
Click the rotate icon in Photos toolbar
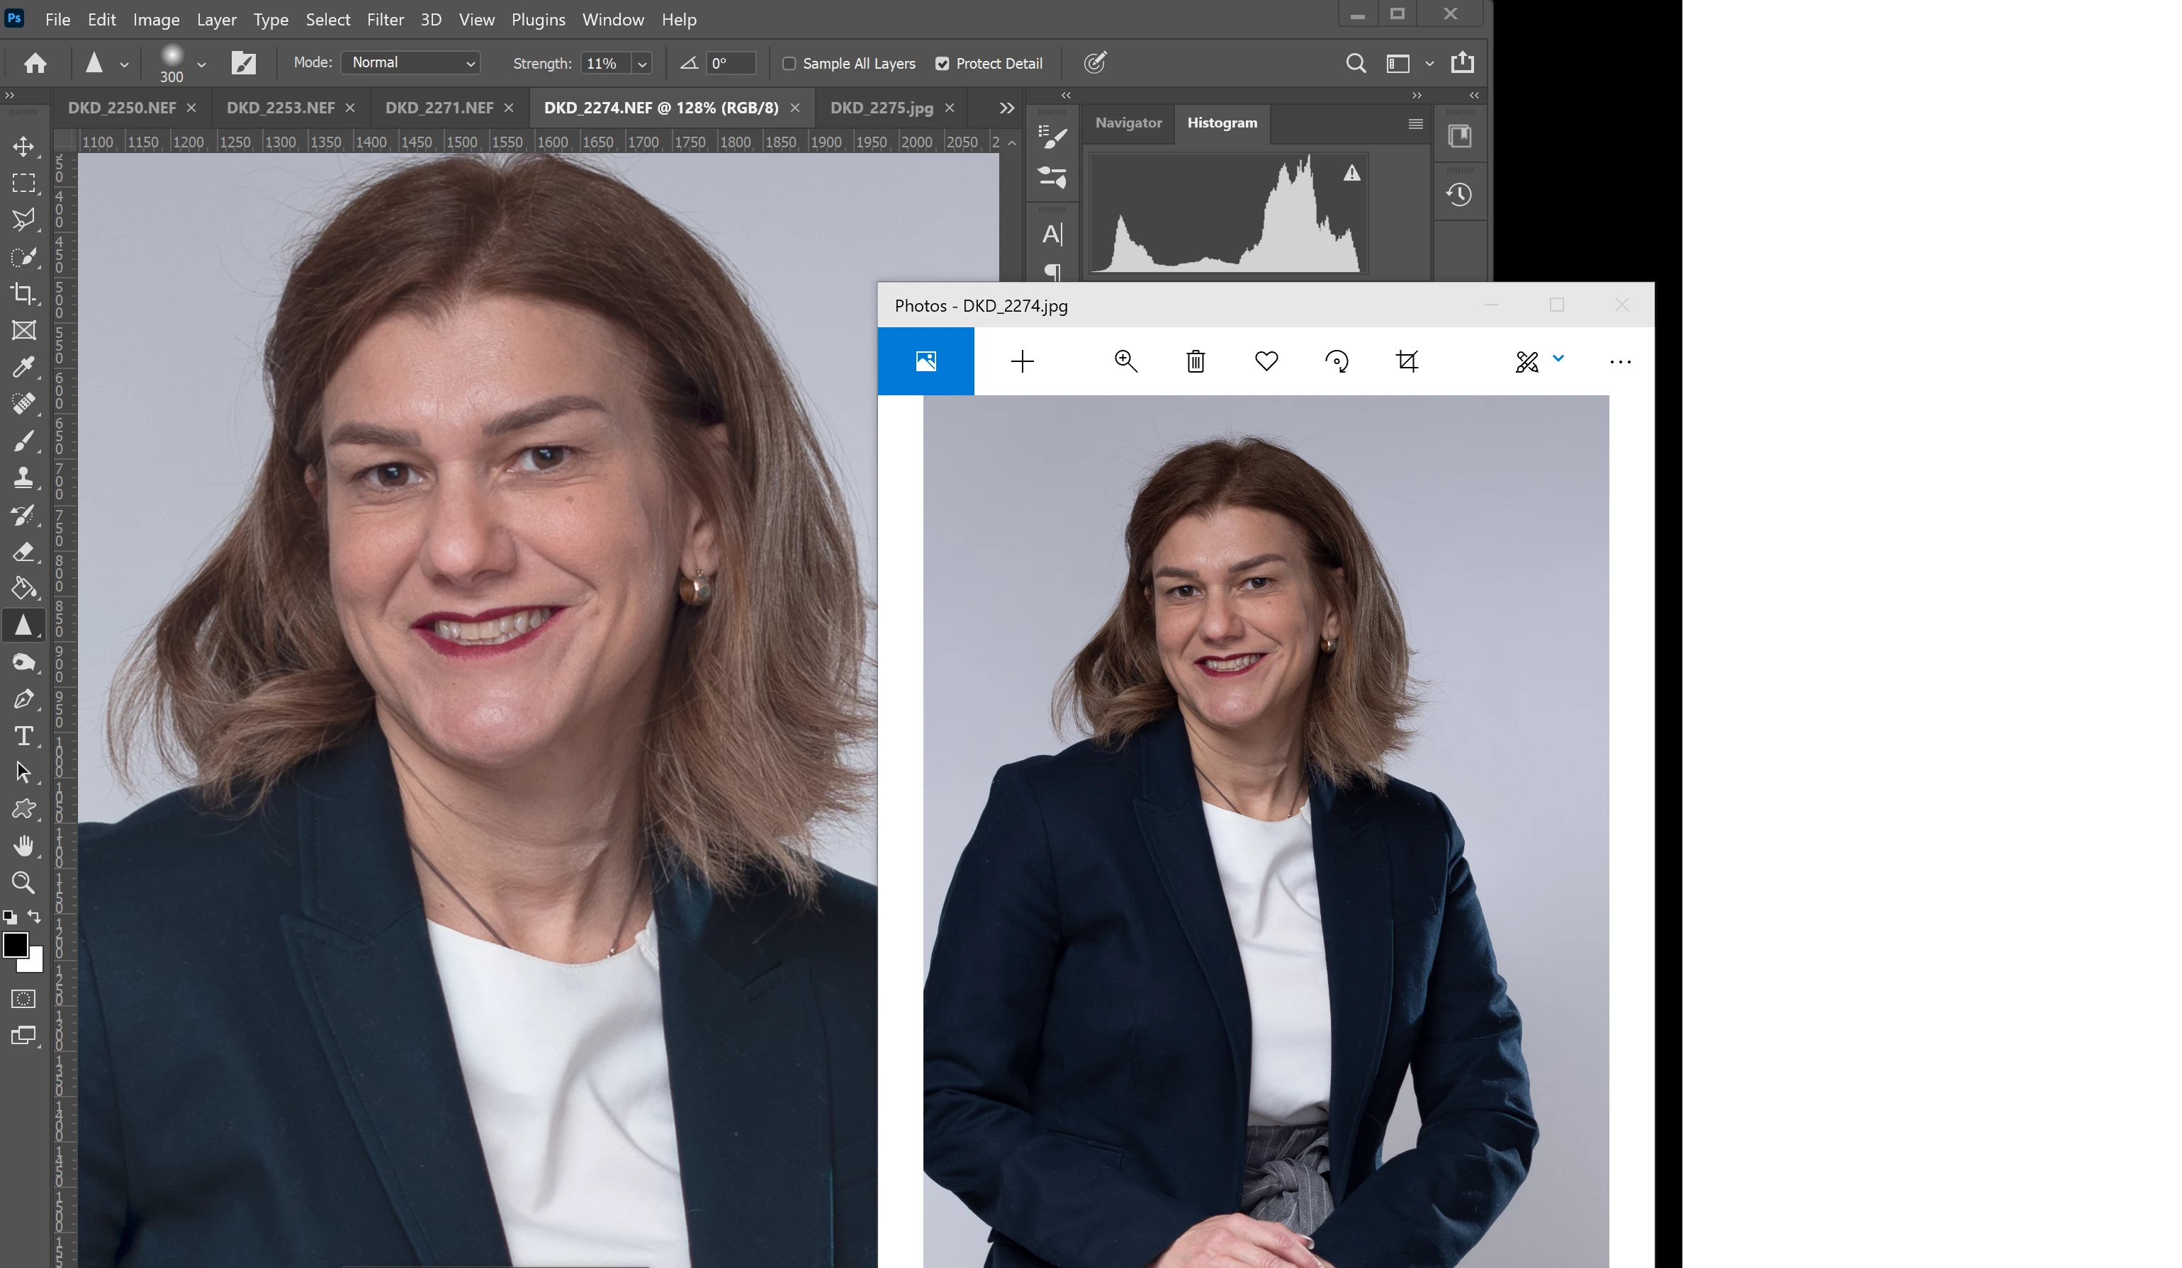1337,361
